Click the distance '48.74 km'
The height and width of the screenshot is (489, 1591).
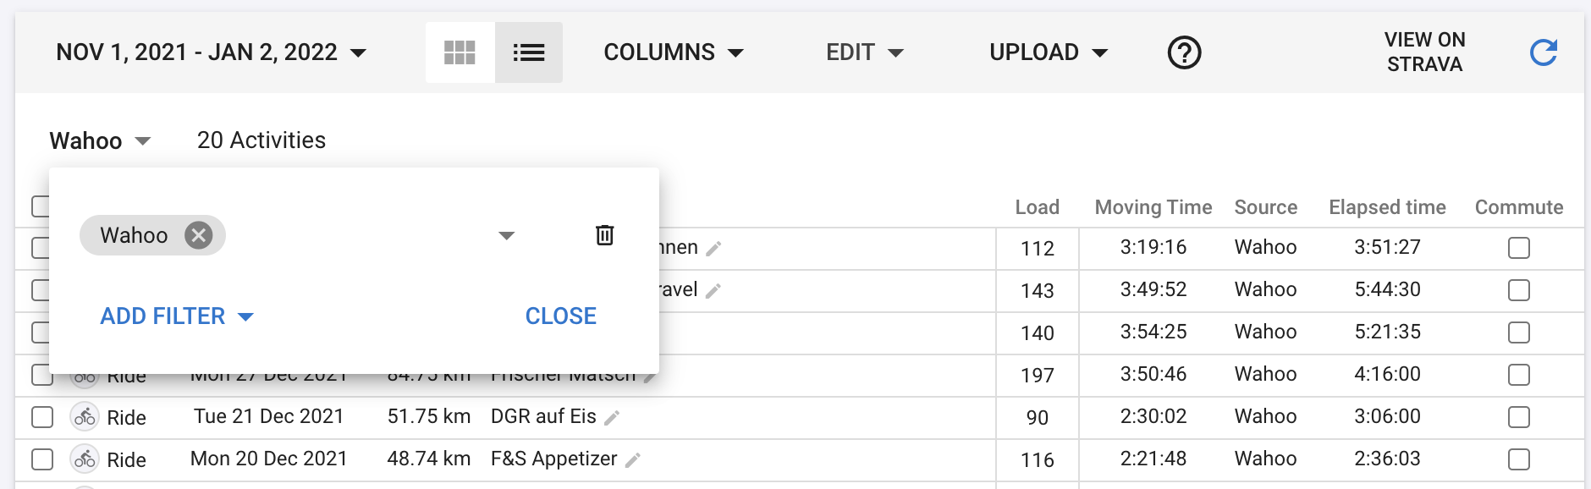(x=429, y=459)
